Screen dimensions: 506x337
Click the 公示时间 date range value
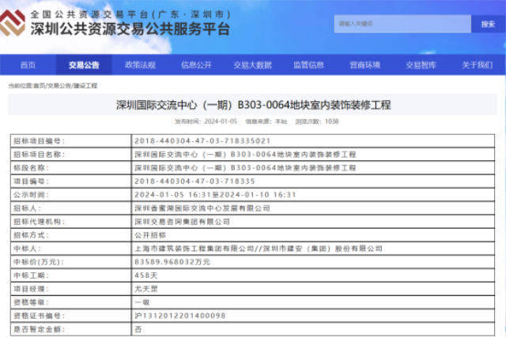(215, 195)
